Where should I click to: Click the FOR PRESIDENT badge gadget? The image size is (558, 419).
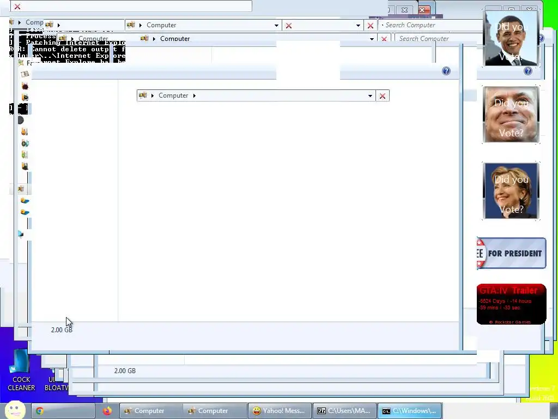pyautogui.click(x=511, y=253)
